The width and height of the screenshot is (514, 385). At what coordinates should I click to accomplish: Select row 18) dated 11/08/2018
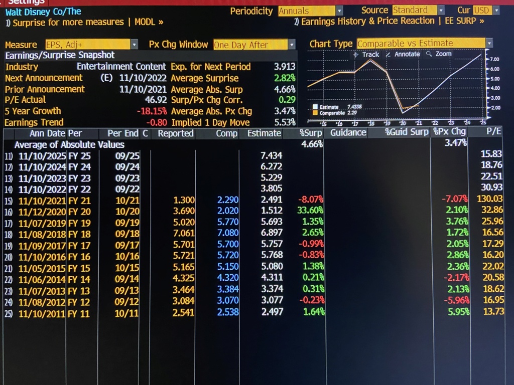[253, 234]
